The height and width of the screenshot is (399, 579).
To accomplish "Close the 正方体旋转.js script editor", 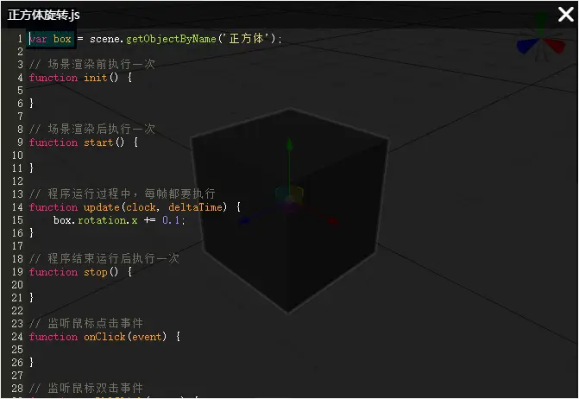I will [564, 15].
